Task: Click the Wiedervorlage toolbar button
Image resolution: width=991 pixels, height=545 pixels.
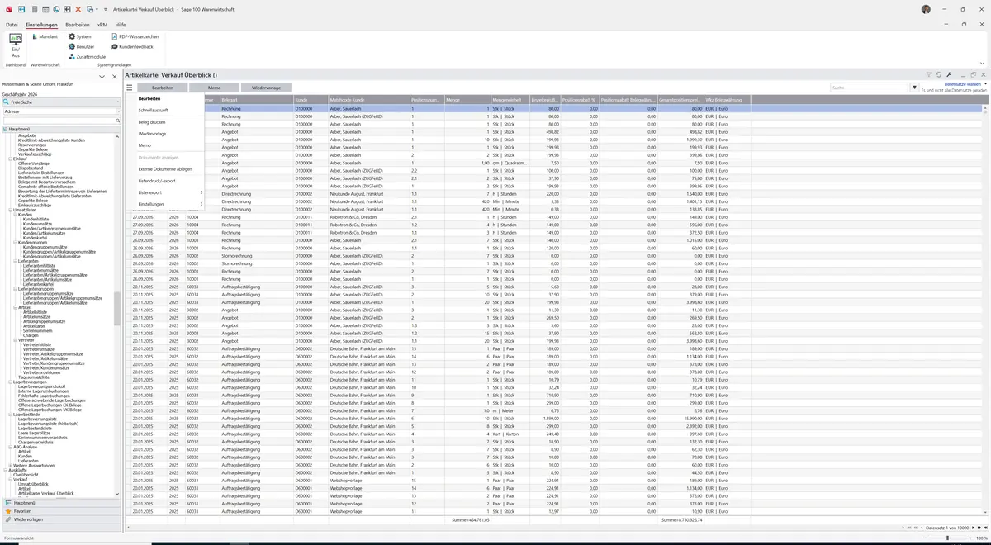Action: click(266, 87)
